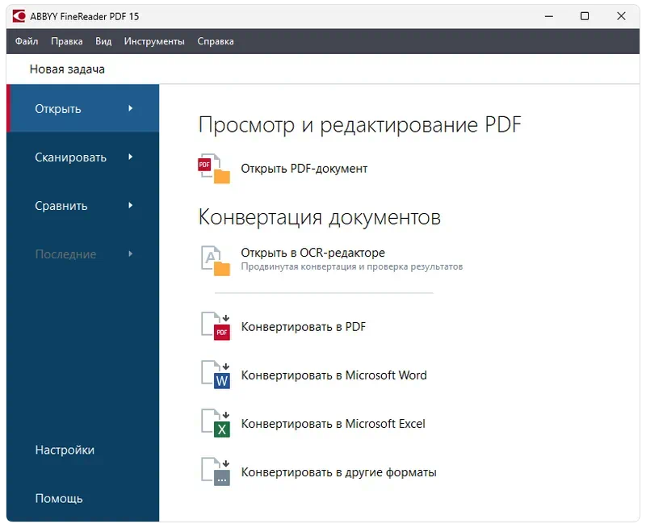Click the convert to other formats icon
The width and height of the screenshot is (646, 528).
click(x=216, y=471)
